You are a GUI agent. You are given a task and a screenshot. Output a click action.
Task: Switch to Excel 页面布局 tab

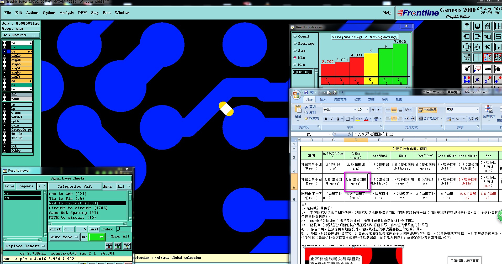pos(340,99)
